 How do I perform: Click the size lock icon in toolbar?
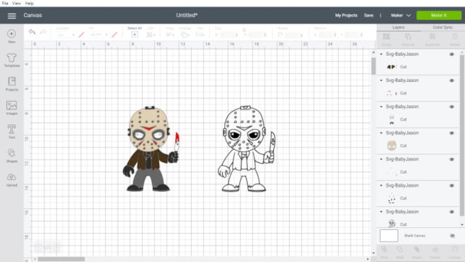tap(244, 30)
